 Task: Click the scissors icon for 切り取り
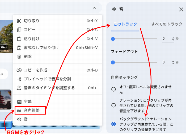19,21
